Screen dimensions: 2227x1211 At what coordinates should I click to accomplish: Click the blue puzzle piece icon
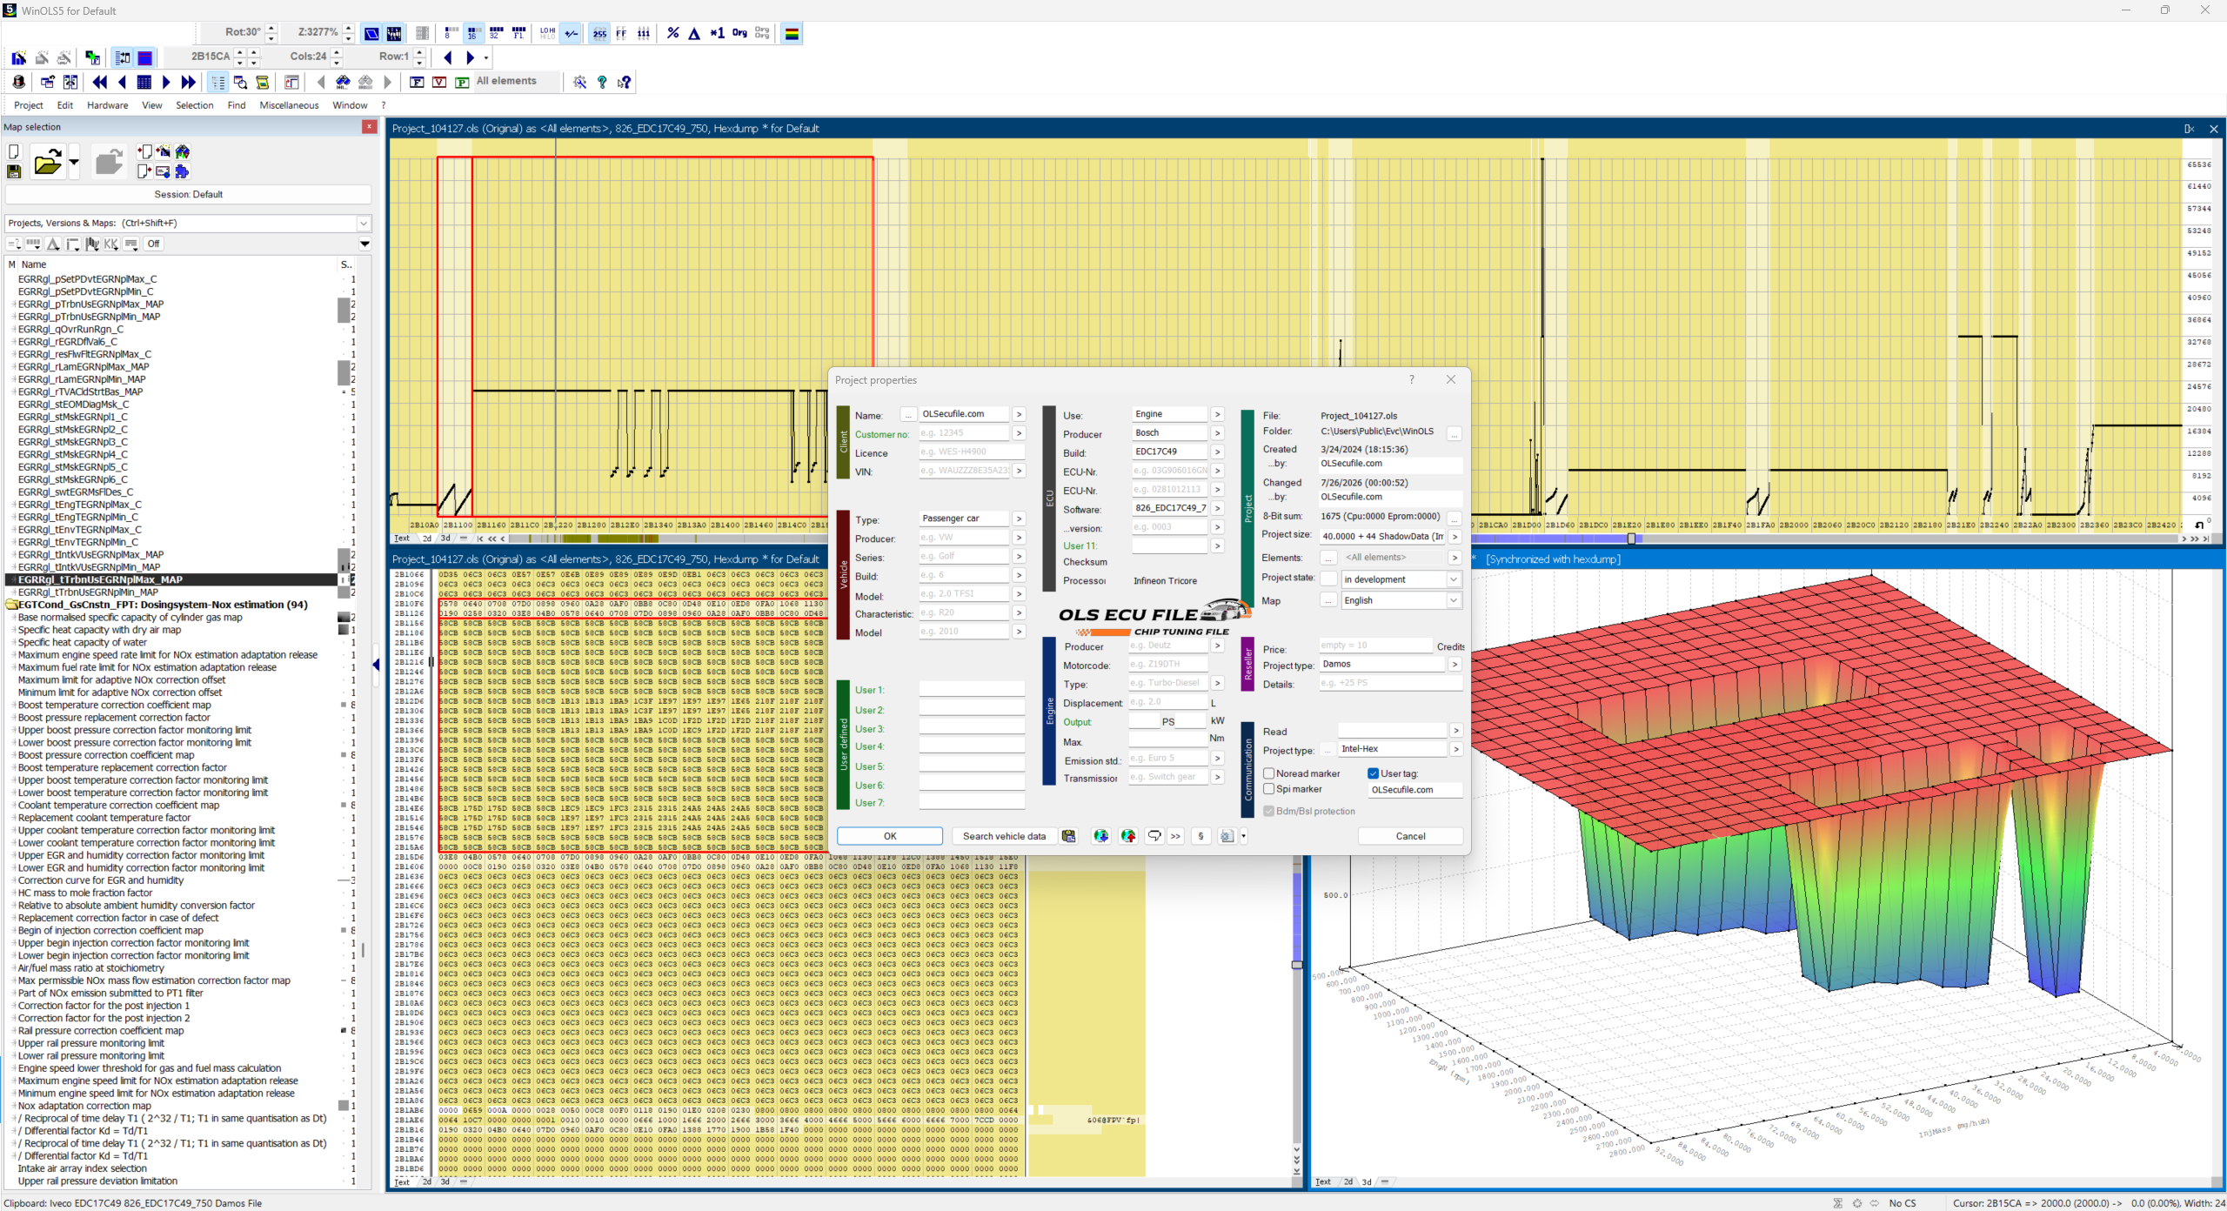tap(182, 171)
